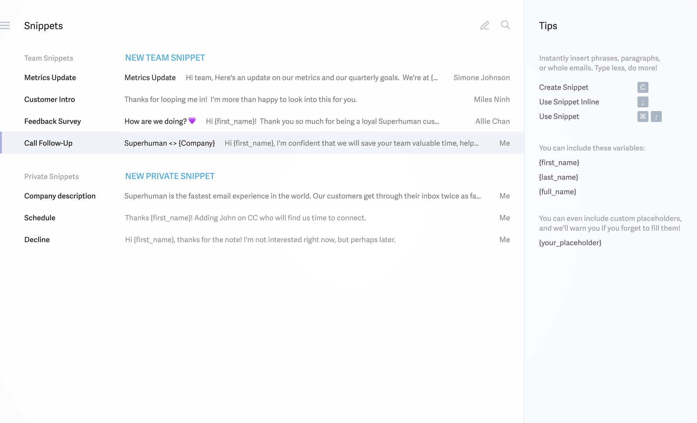Open the Metrics Update snippet

(x=50, y=78)
